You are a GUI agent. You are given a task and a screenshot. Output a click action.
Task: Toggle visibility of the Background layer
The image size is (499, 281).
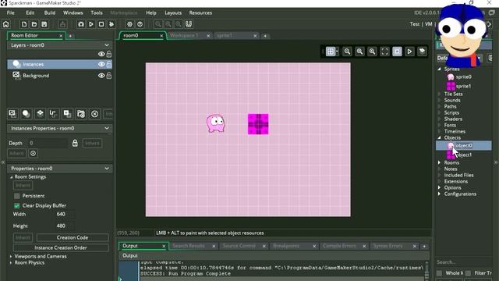click(101, 76)
